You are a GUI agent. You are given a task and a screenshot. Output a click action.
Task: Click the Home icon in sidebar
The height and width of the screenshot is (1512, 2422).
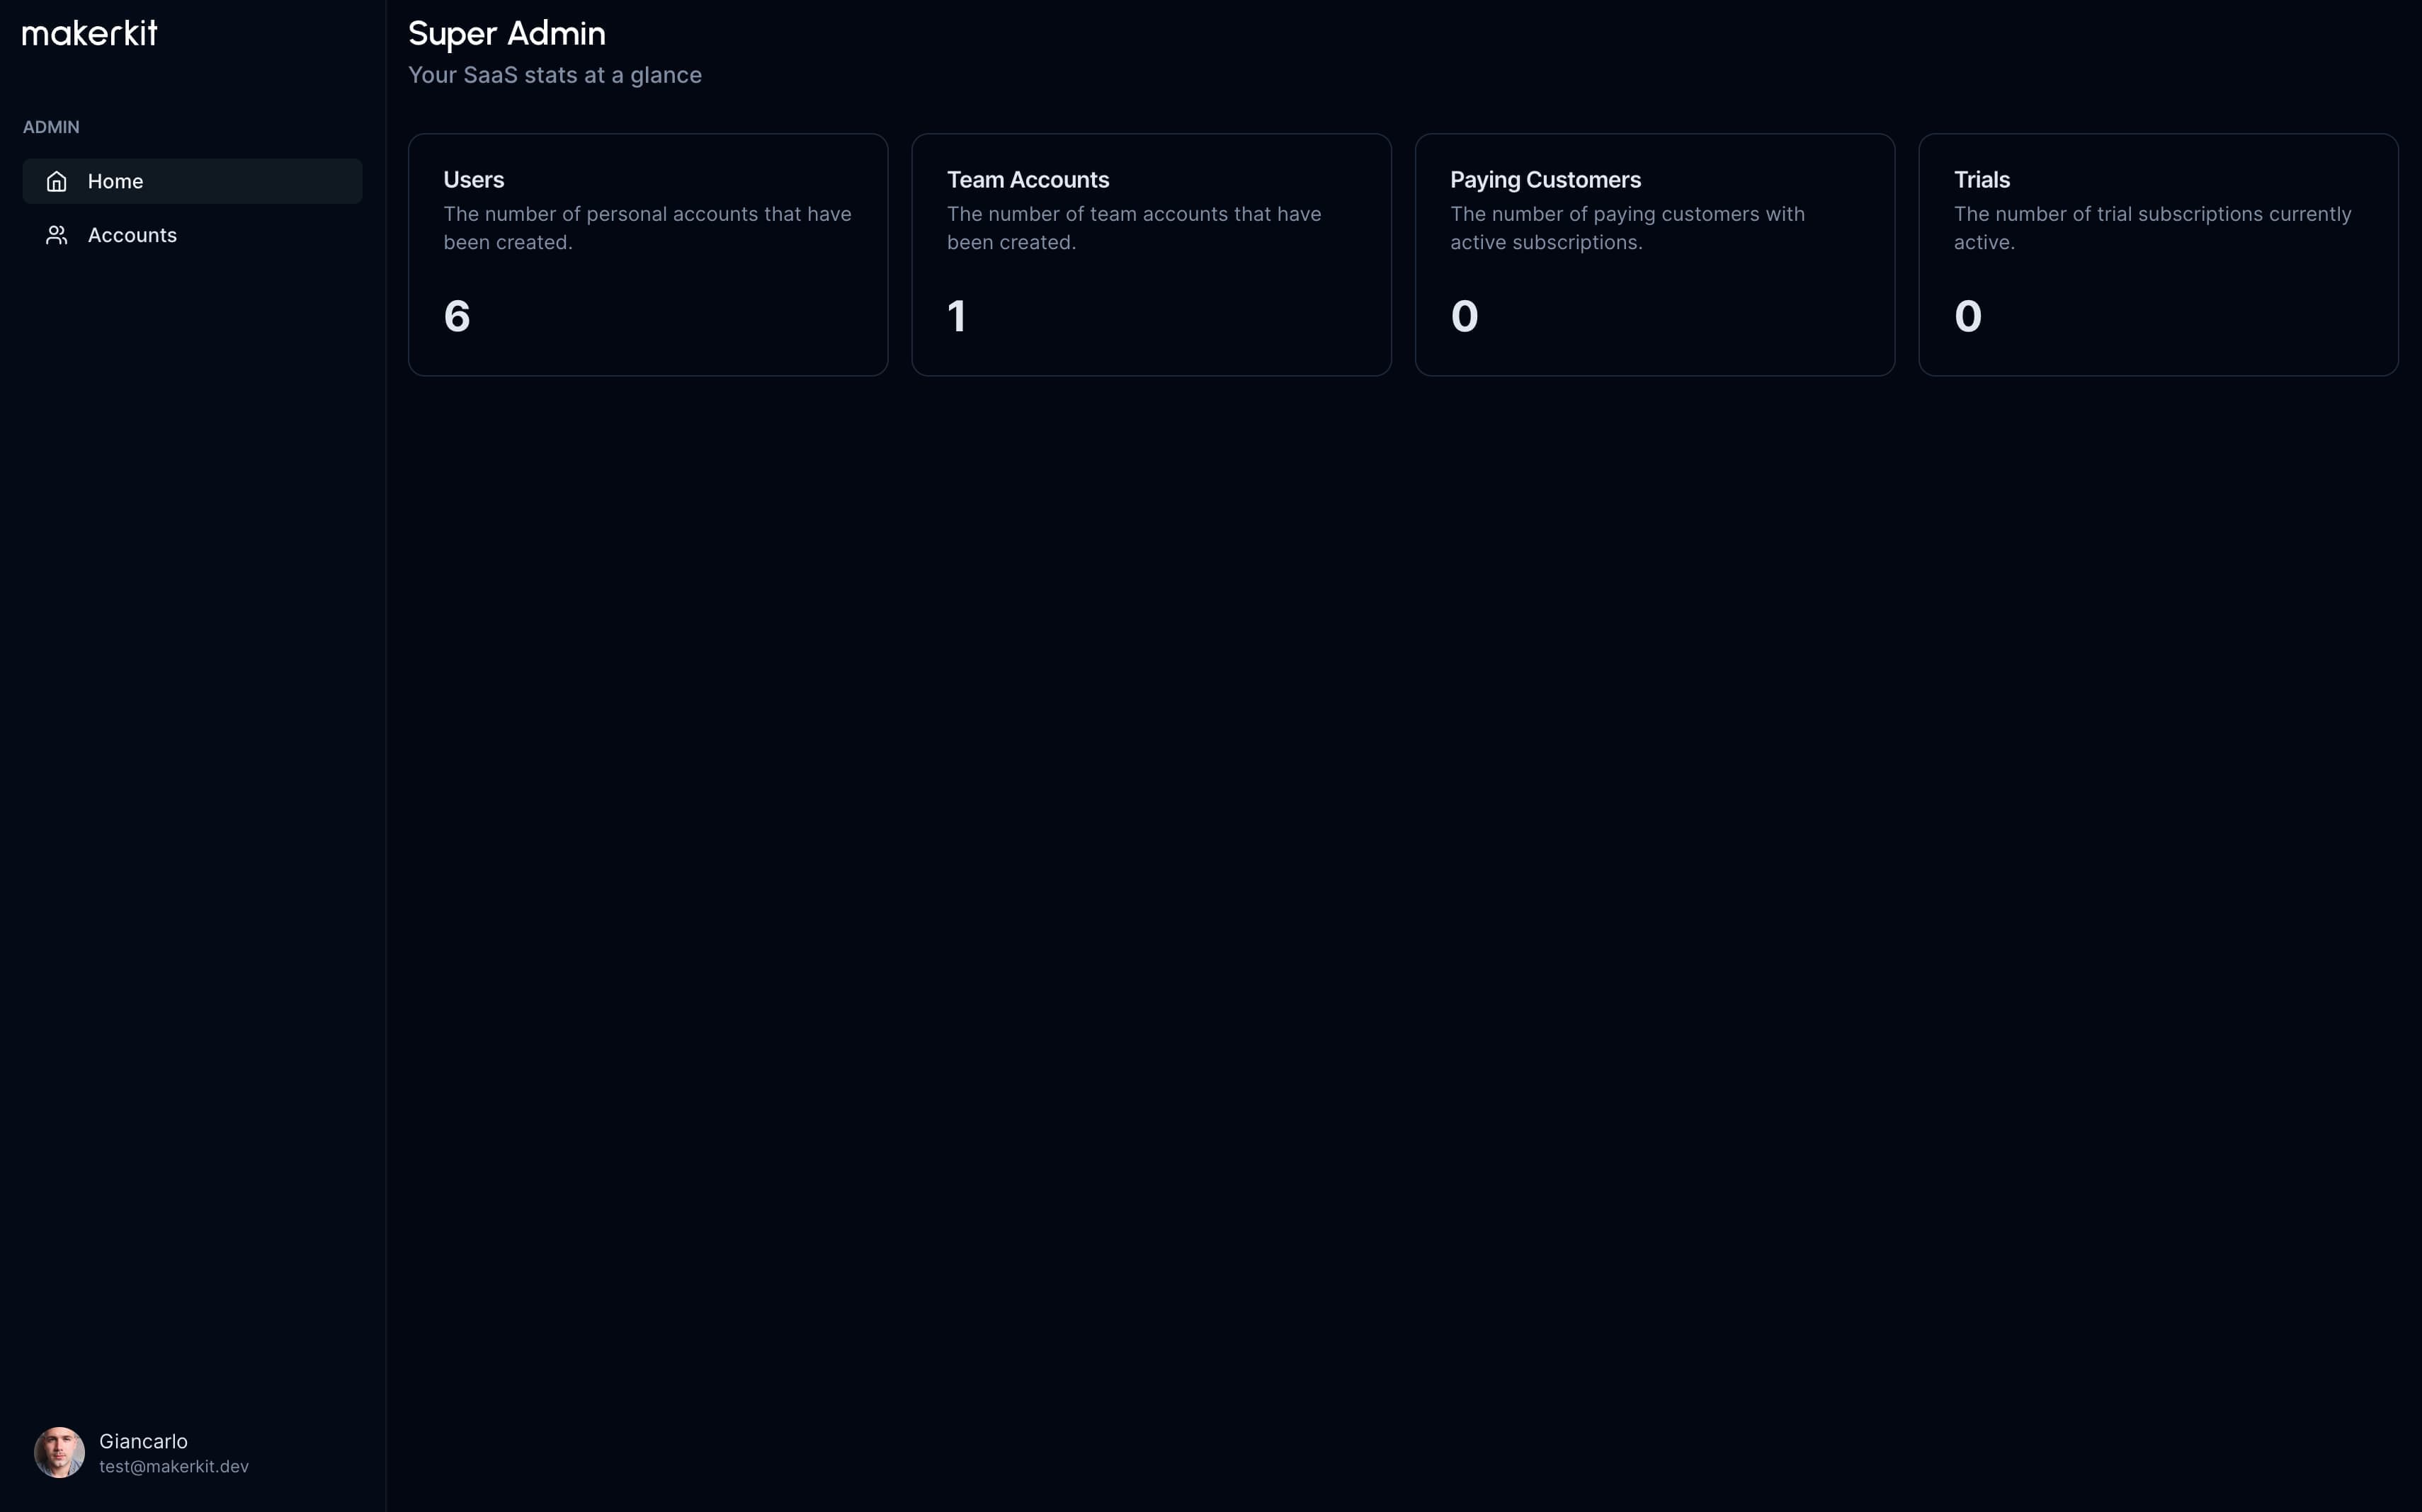(x=57, y=181)
